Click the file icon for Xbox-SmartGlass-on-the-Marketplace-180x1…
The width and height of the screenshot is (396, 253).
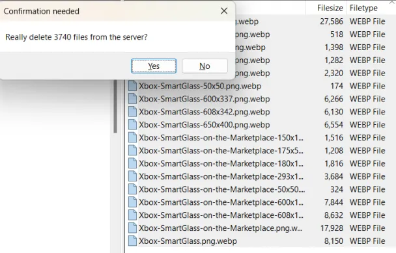coord(132,163)
